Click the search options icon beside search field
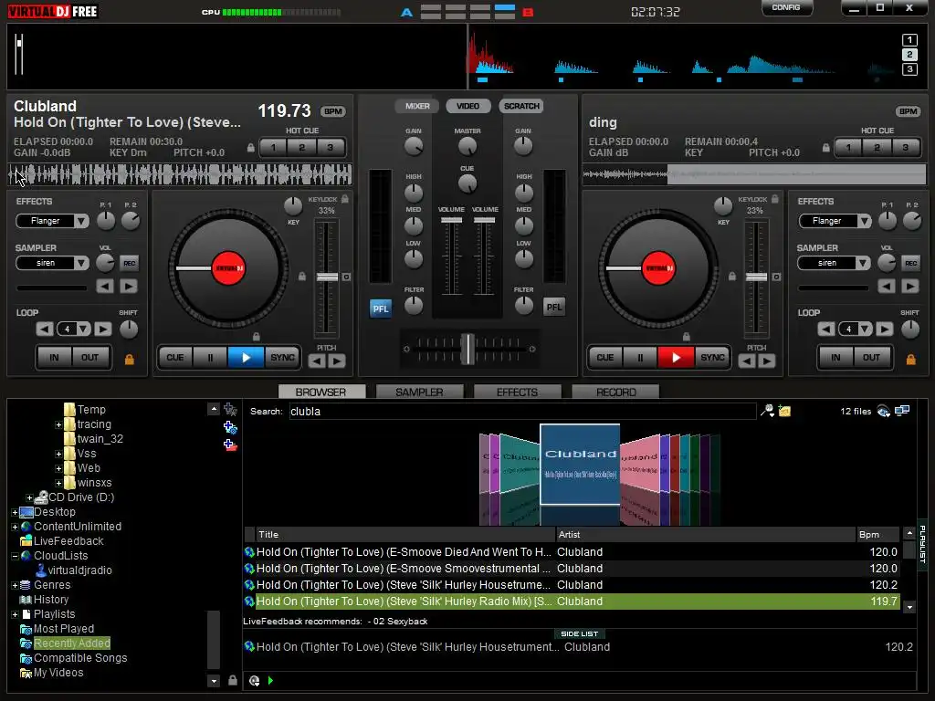 tap(767, 411)
